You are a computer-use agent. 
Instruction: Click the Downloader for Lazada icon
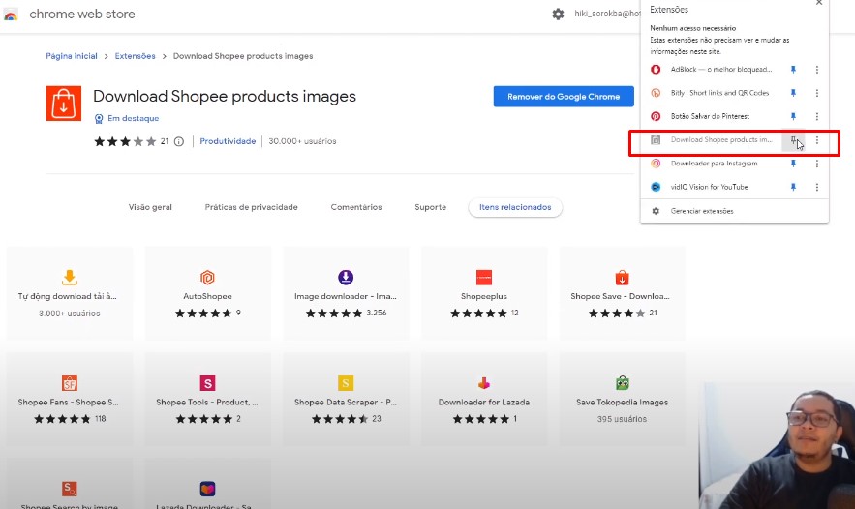click(x=484, y=383)
